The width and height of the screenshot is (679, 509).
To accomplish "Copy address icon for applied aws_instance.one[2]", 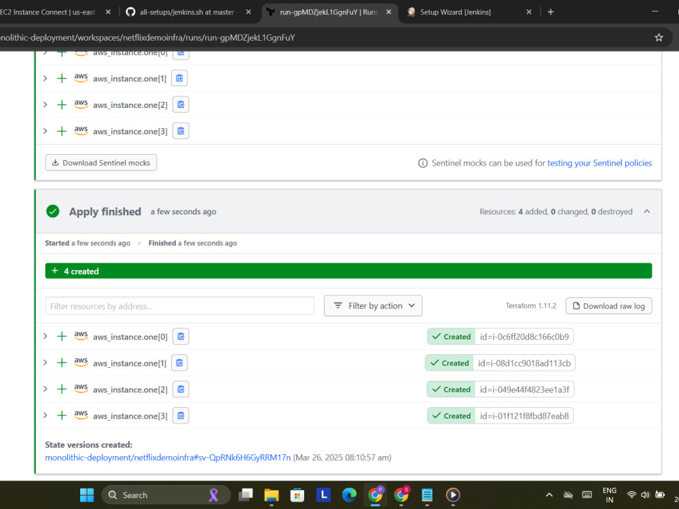I will point(181,390).
